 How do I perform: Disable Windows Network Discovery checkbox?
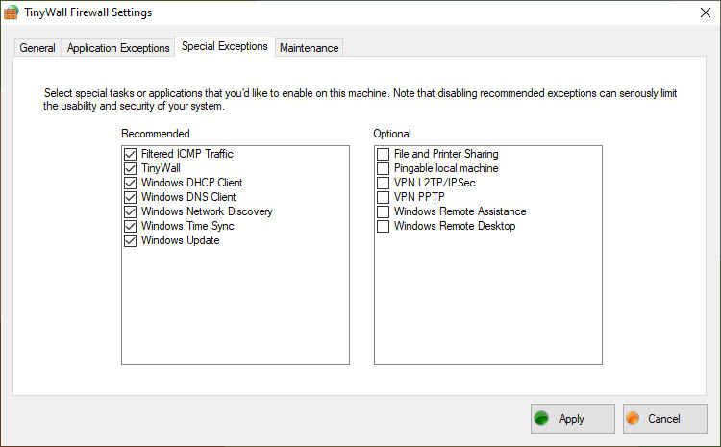(131, 211)
